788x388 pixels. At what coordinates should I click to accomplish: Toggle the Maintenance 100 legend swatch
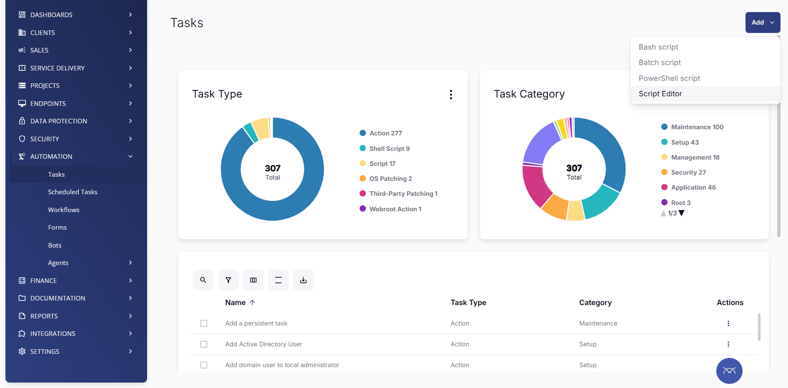tap(664, 127)
